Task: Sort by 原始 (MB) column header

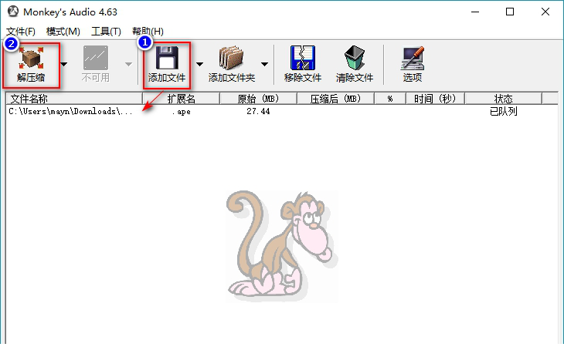Action: point(257,99)
